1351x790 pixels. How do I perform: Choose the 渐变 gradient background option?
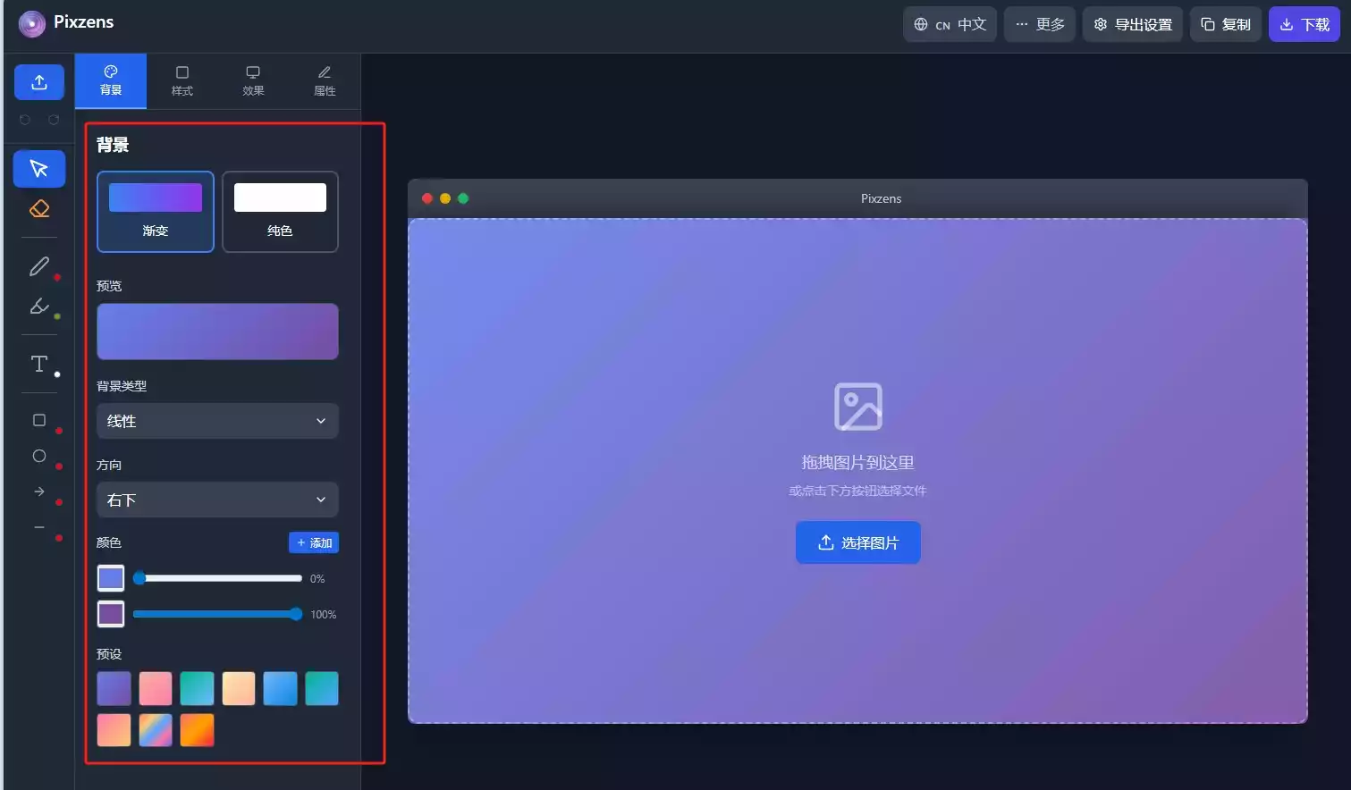point(156,212)
